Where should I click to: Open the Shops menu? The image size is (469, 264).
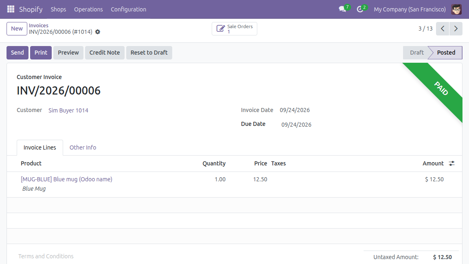58,9
